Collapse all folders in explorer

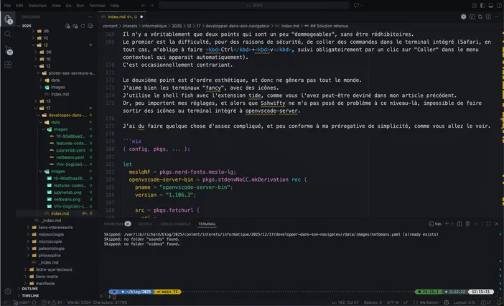coord(90,26)
